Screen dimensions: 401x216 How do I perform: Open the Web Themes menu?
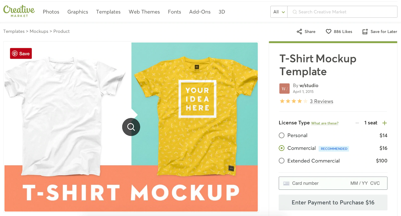click(144, 12)
